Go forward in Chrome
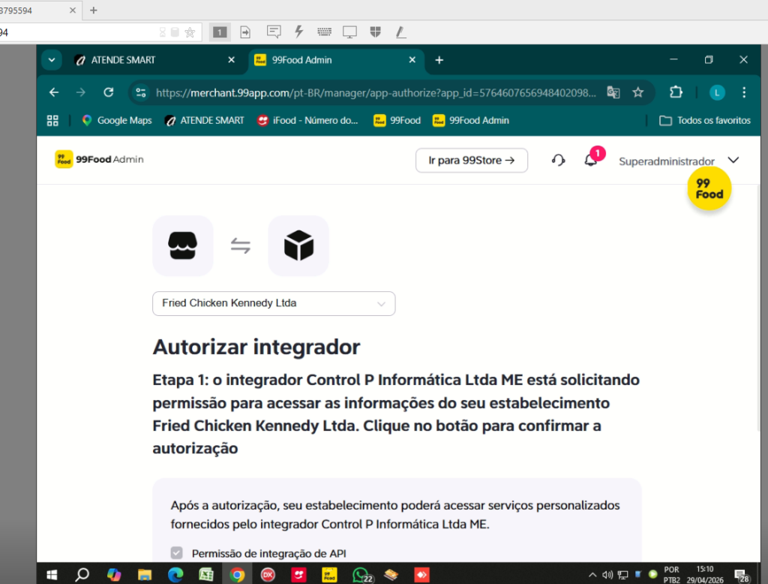 pos(81,92)
